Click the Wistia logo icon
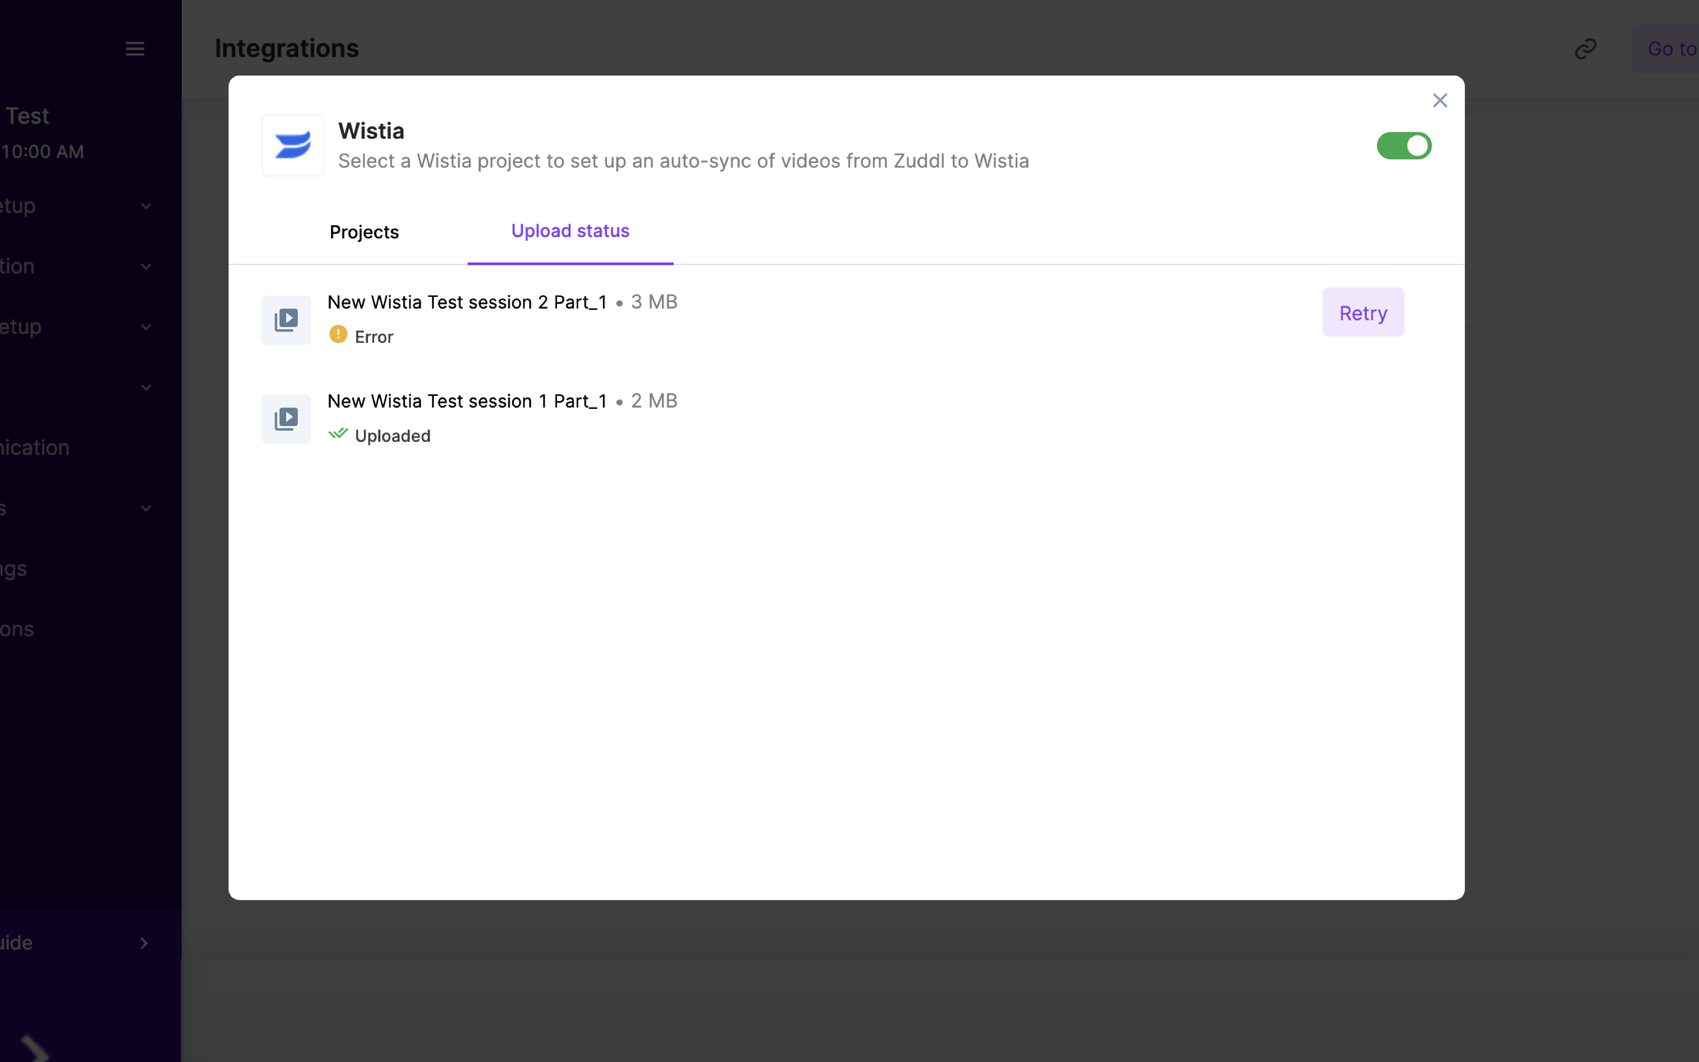This screenshot has width=1699, height=1062. point(292,145)
